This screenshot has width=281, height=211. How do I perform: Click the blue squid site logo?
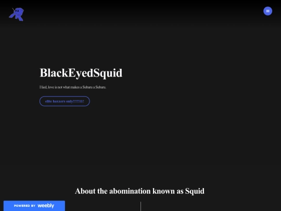tap(17, 15)
